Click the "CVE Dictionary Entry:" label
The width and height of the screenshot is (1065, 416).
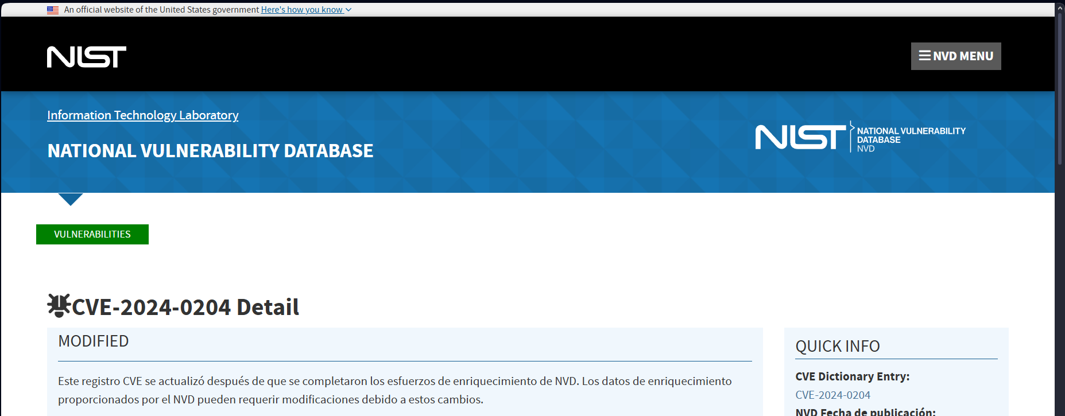(x=853, y=376)
